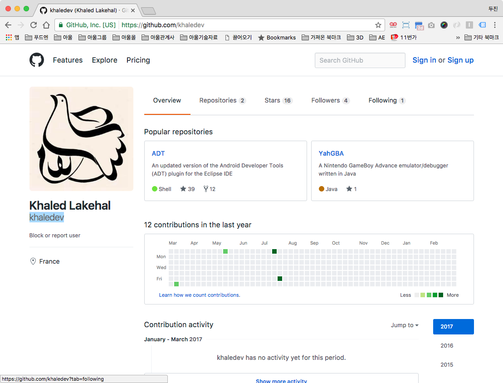Open the 아울그룹 bookmark folder
Viewport: 503px width, 383px height.
(x=93, y=38)
